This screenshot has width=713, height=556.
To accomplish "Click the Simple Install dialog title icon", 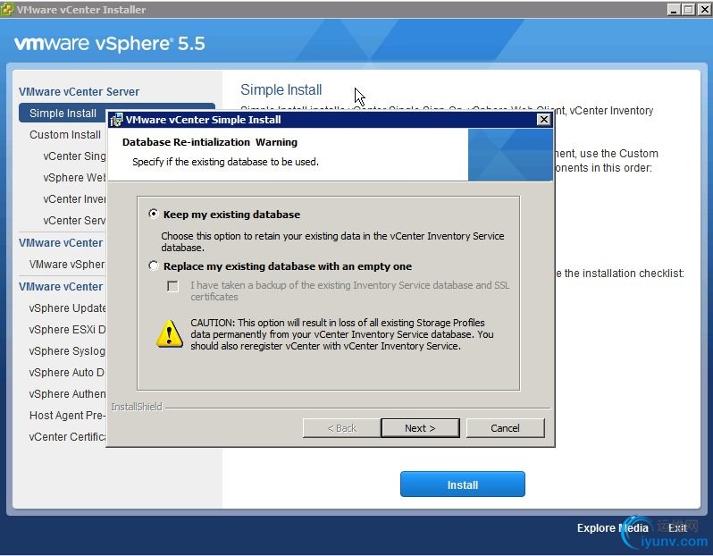I will pyautogui.click(x=116, y=120).
